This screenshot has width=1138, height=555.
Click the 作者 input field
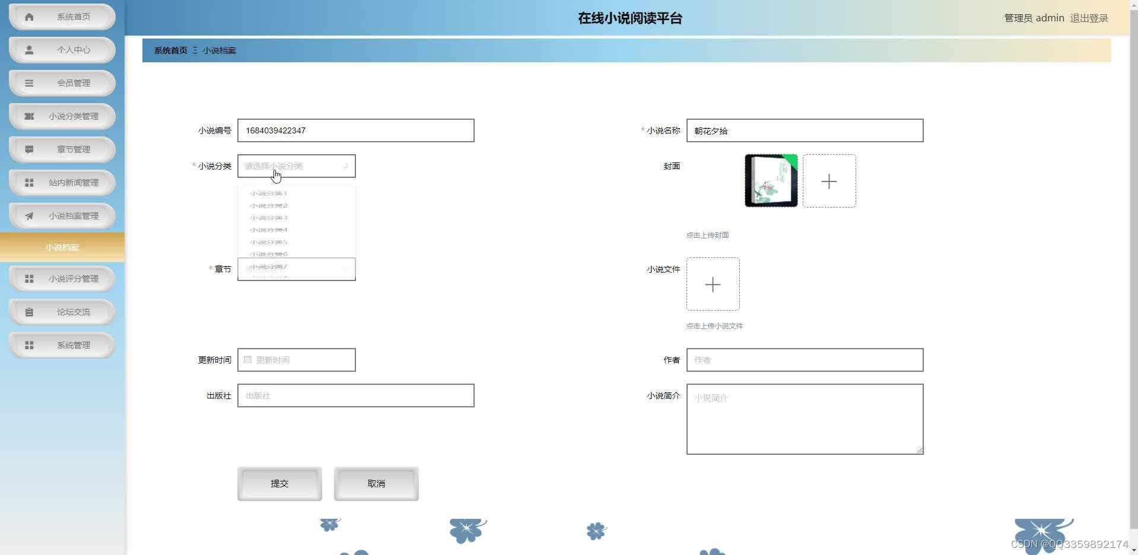click(x=805, y=360)
